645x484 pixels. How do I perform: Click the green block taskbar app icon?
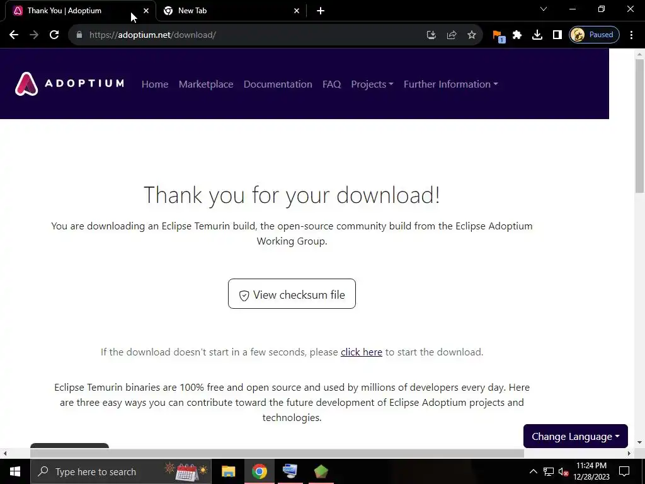coord(321,471)
